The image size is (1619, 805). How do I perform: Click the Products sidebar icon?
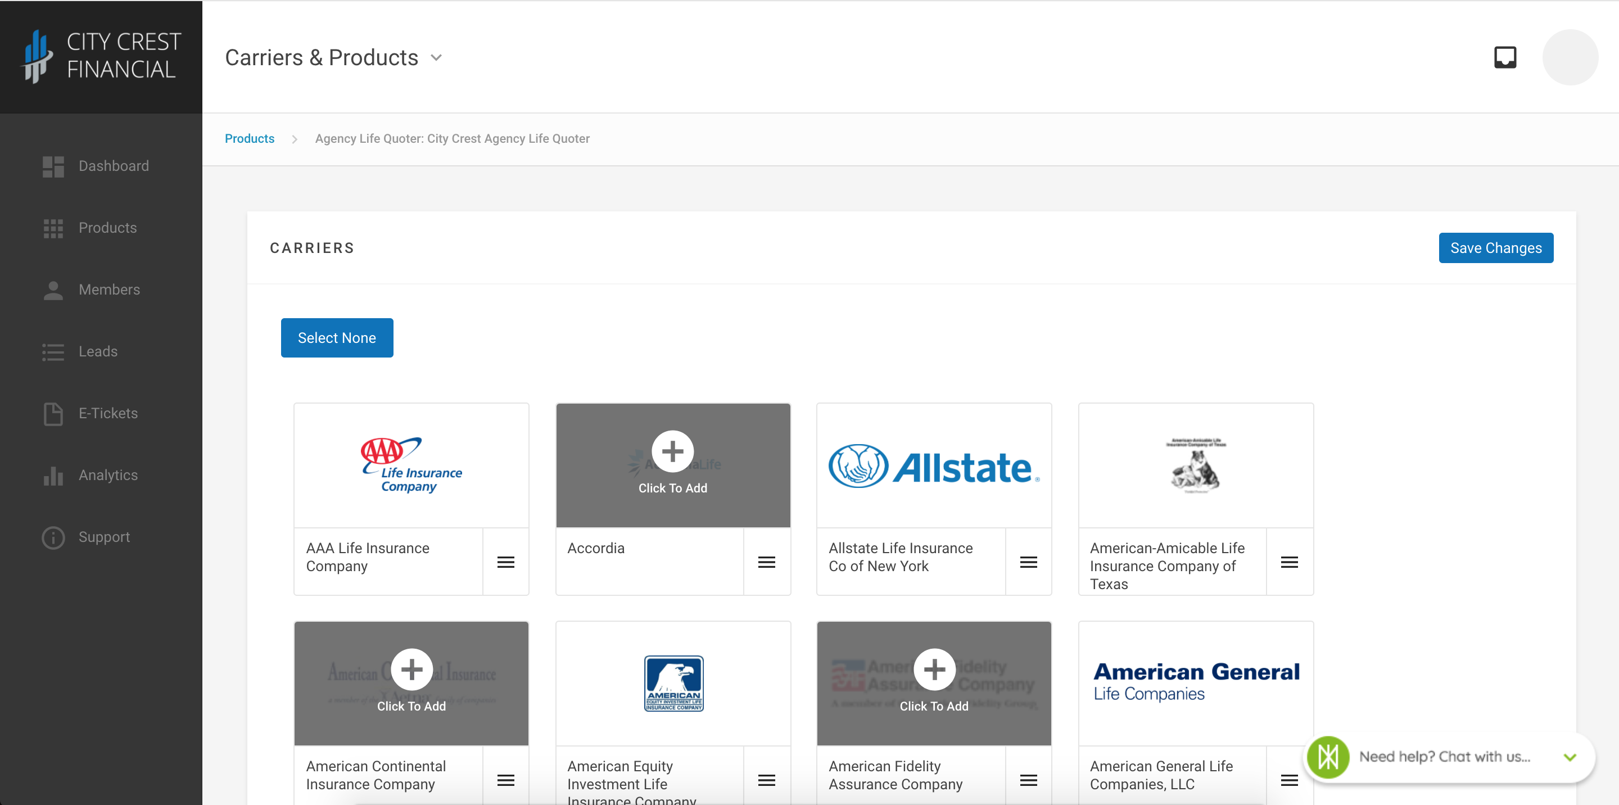pyautogui.click(x=53, y=227)
